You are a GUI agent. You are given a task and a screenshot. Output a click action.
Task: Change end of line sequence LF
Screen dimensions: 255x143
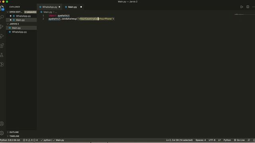tap(220, 140)
